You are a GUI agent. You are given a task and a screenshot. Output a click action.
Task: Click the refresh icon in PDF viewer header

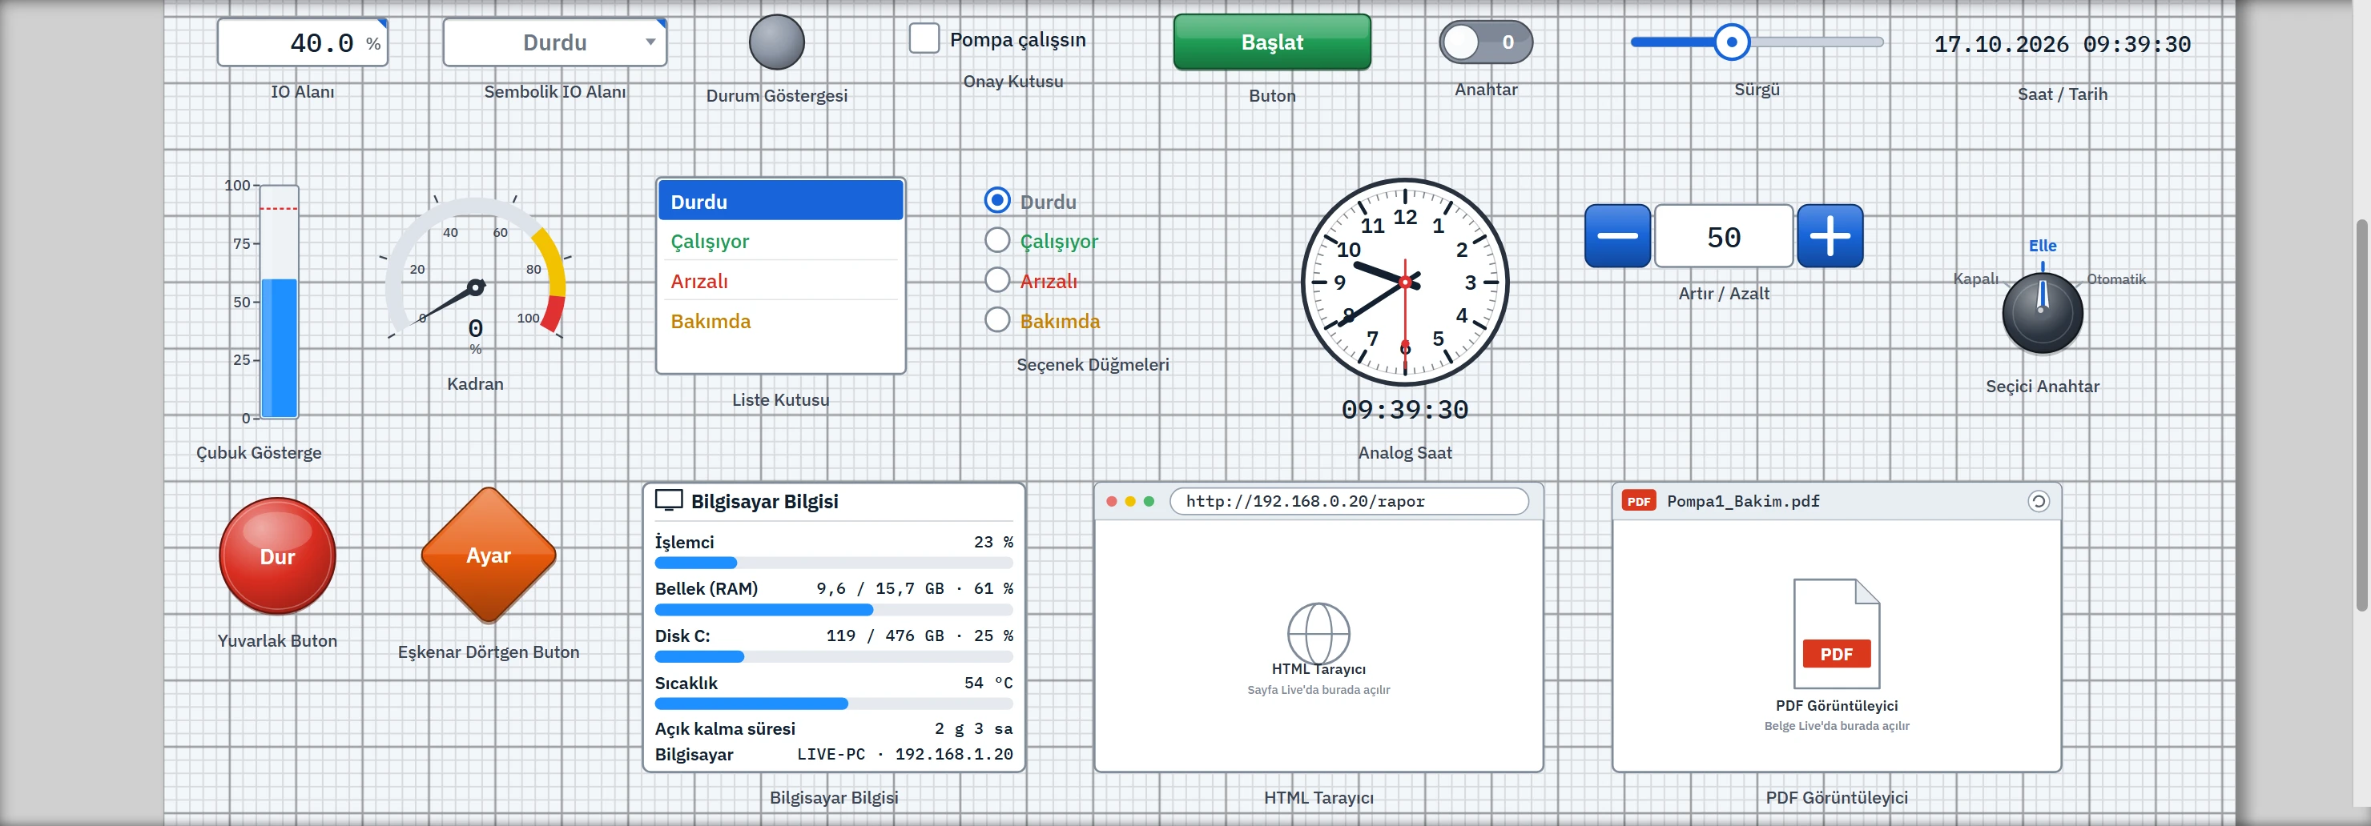(x=2038, y=501)
